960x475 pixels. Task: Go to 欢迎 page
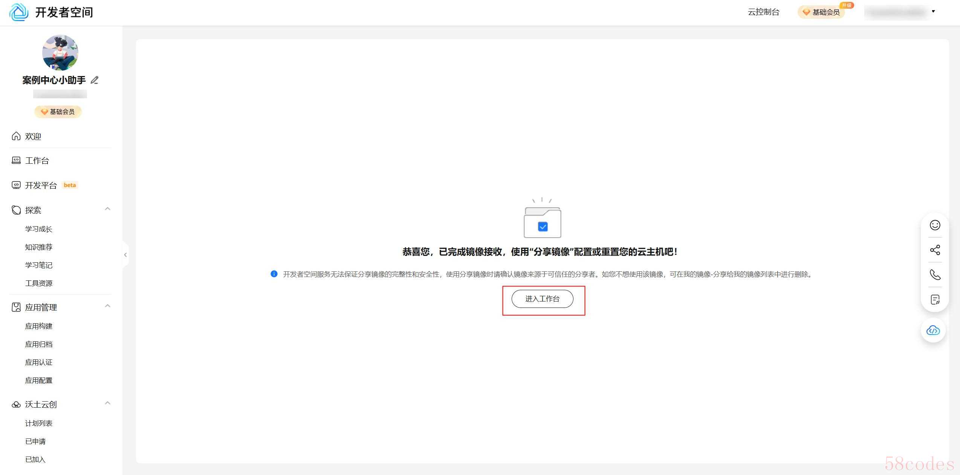click(33, 136)
